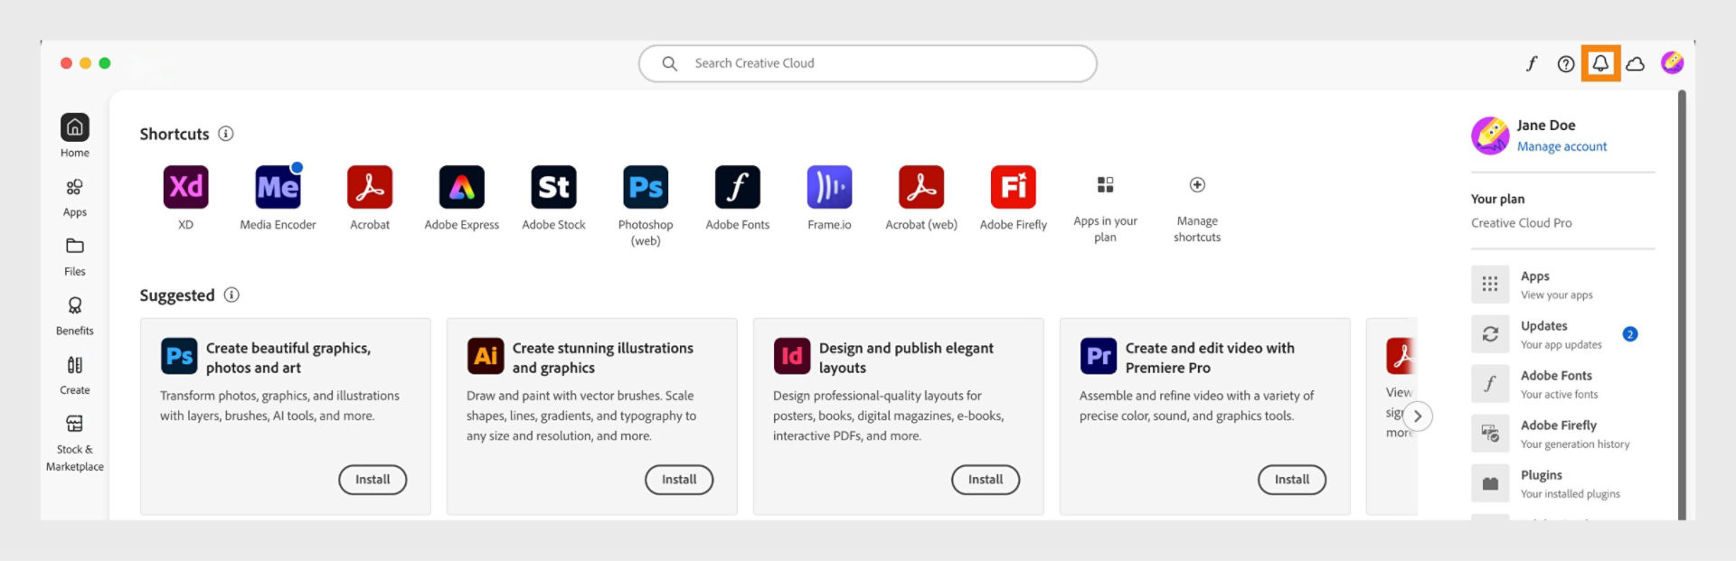The image size is (1736, 561).
Task: Click 'Create stunning illustrations and graphics' title
Action: point(603,358)
